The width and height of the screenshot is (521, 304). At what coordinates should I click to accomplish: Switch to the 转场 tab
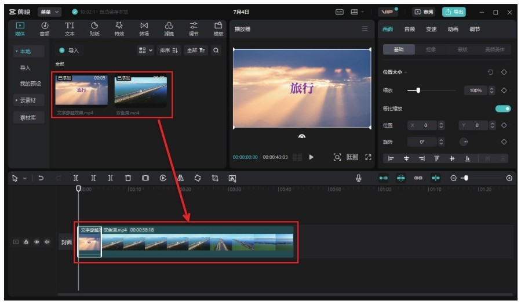(x=144, y=29)
